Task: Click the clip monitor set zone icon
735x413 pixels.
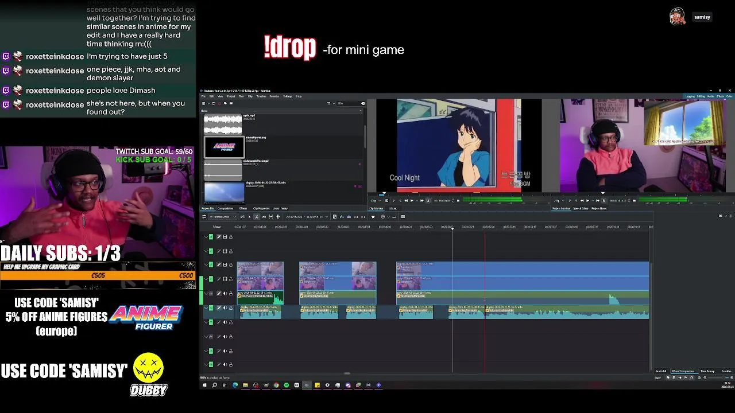Action: point(387,200)
